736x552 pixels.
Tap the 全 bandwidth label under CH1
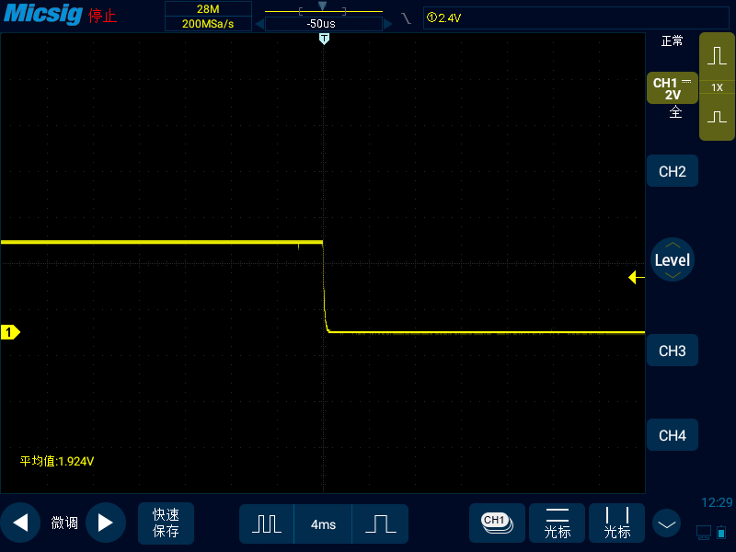675,112
